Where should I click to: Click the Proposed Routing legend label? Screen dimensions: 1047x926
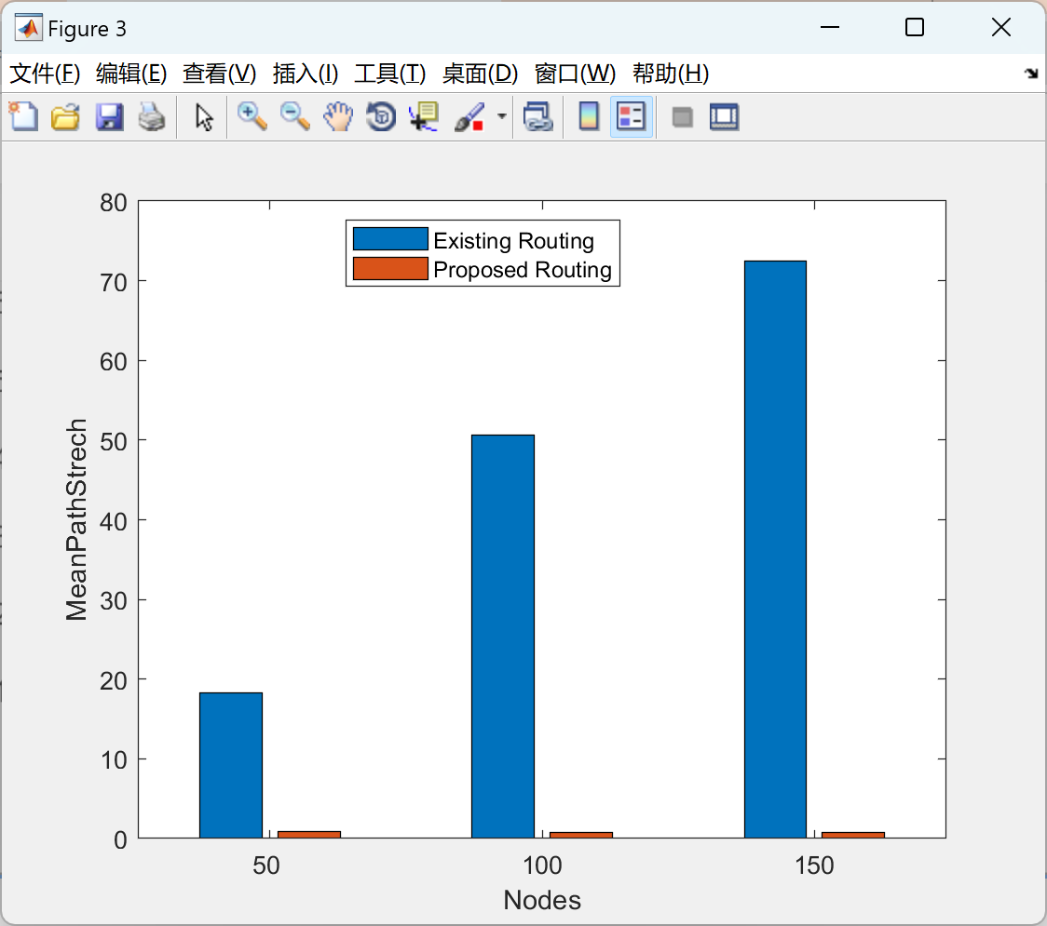(x=523, y=270)
